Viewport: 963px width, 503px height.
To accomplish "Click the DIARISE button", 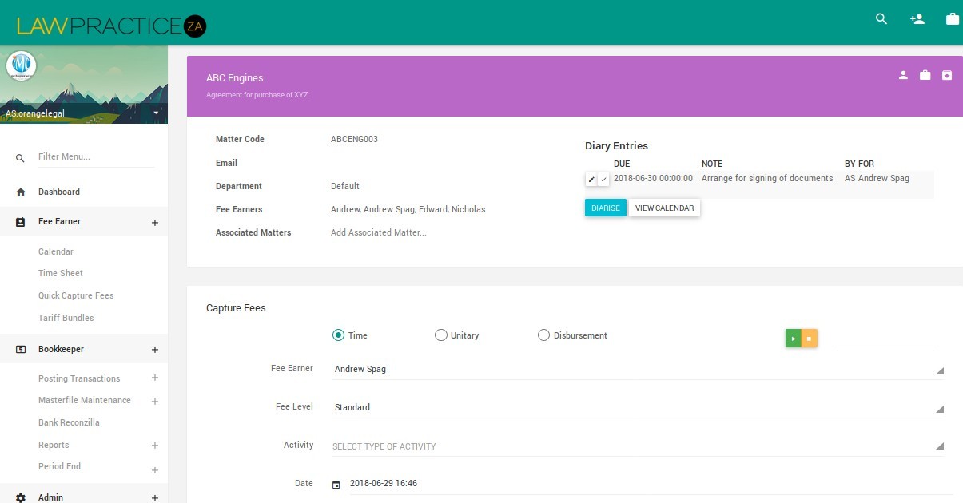I will coord(605,207).
